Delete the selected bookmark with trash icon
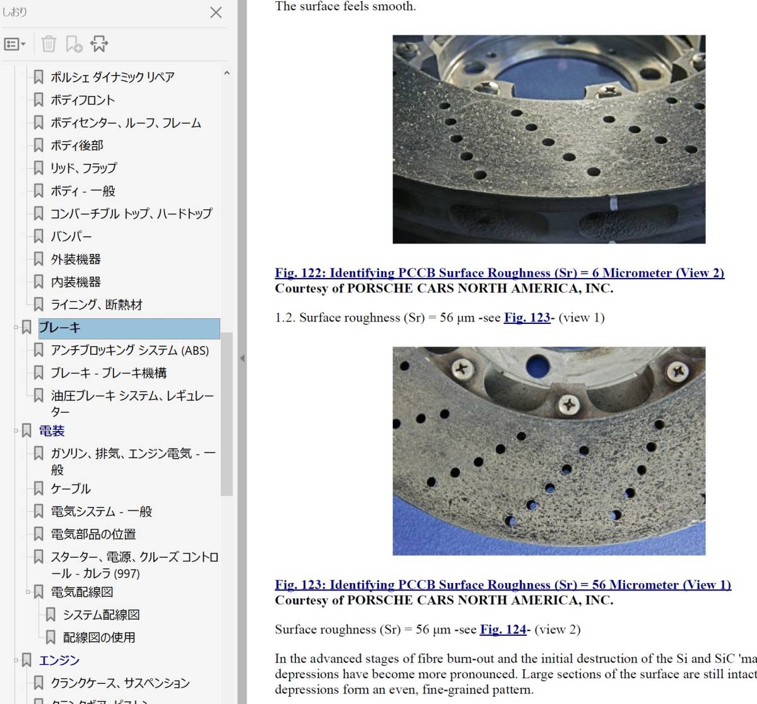 pyautogui.click(x=49, y=44)
